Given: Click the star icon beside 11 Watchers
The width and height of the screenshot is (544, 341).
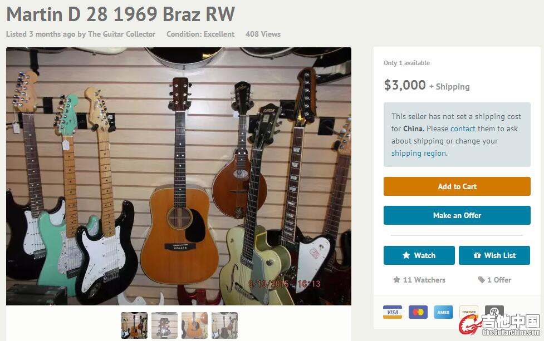Looking at the screenshot, I should click(x=396, y=280).
